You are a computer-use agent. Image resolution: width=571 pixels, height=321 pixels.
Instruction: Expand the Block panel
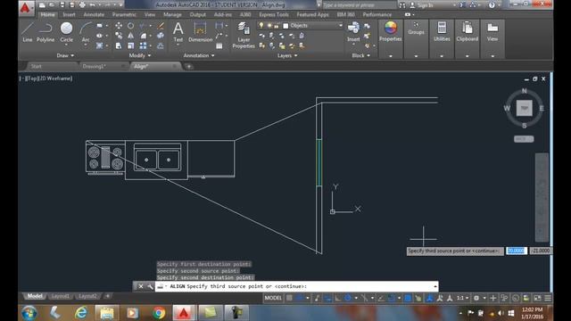[360, 55]
